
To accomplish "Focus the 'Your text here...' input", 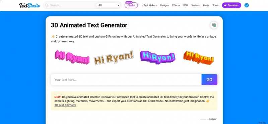I will click(x=126, y=80).
